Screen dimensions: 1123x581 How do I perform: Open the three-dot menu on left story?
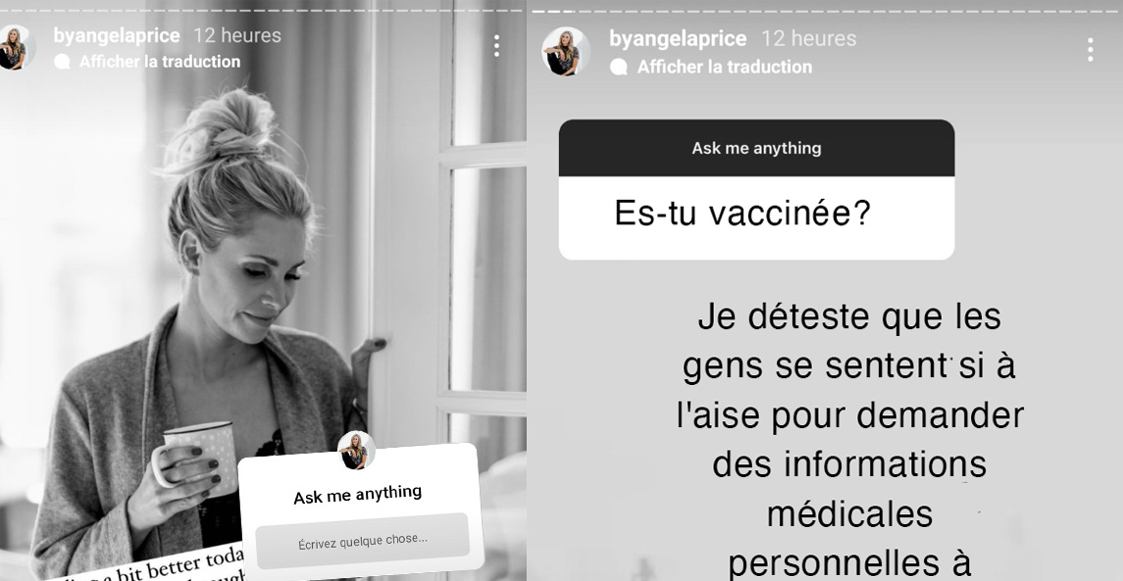pyautogui.click(x=496, y=46)
